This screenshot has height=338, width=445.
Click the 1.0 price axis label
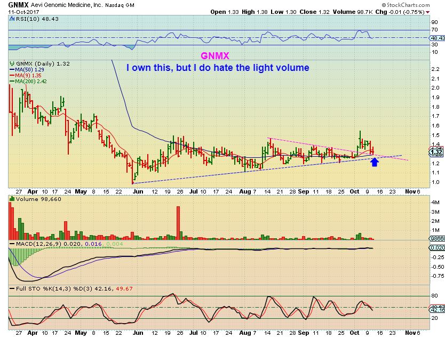pos(435,182)
